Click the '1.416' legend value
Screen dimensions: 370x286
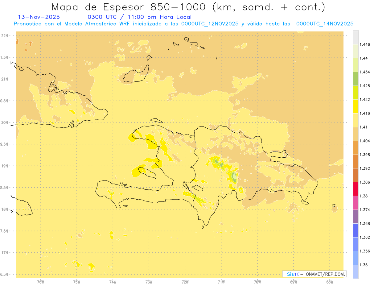pos(365,113)
